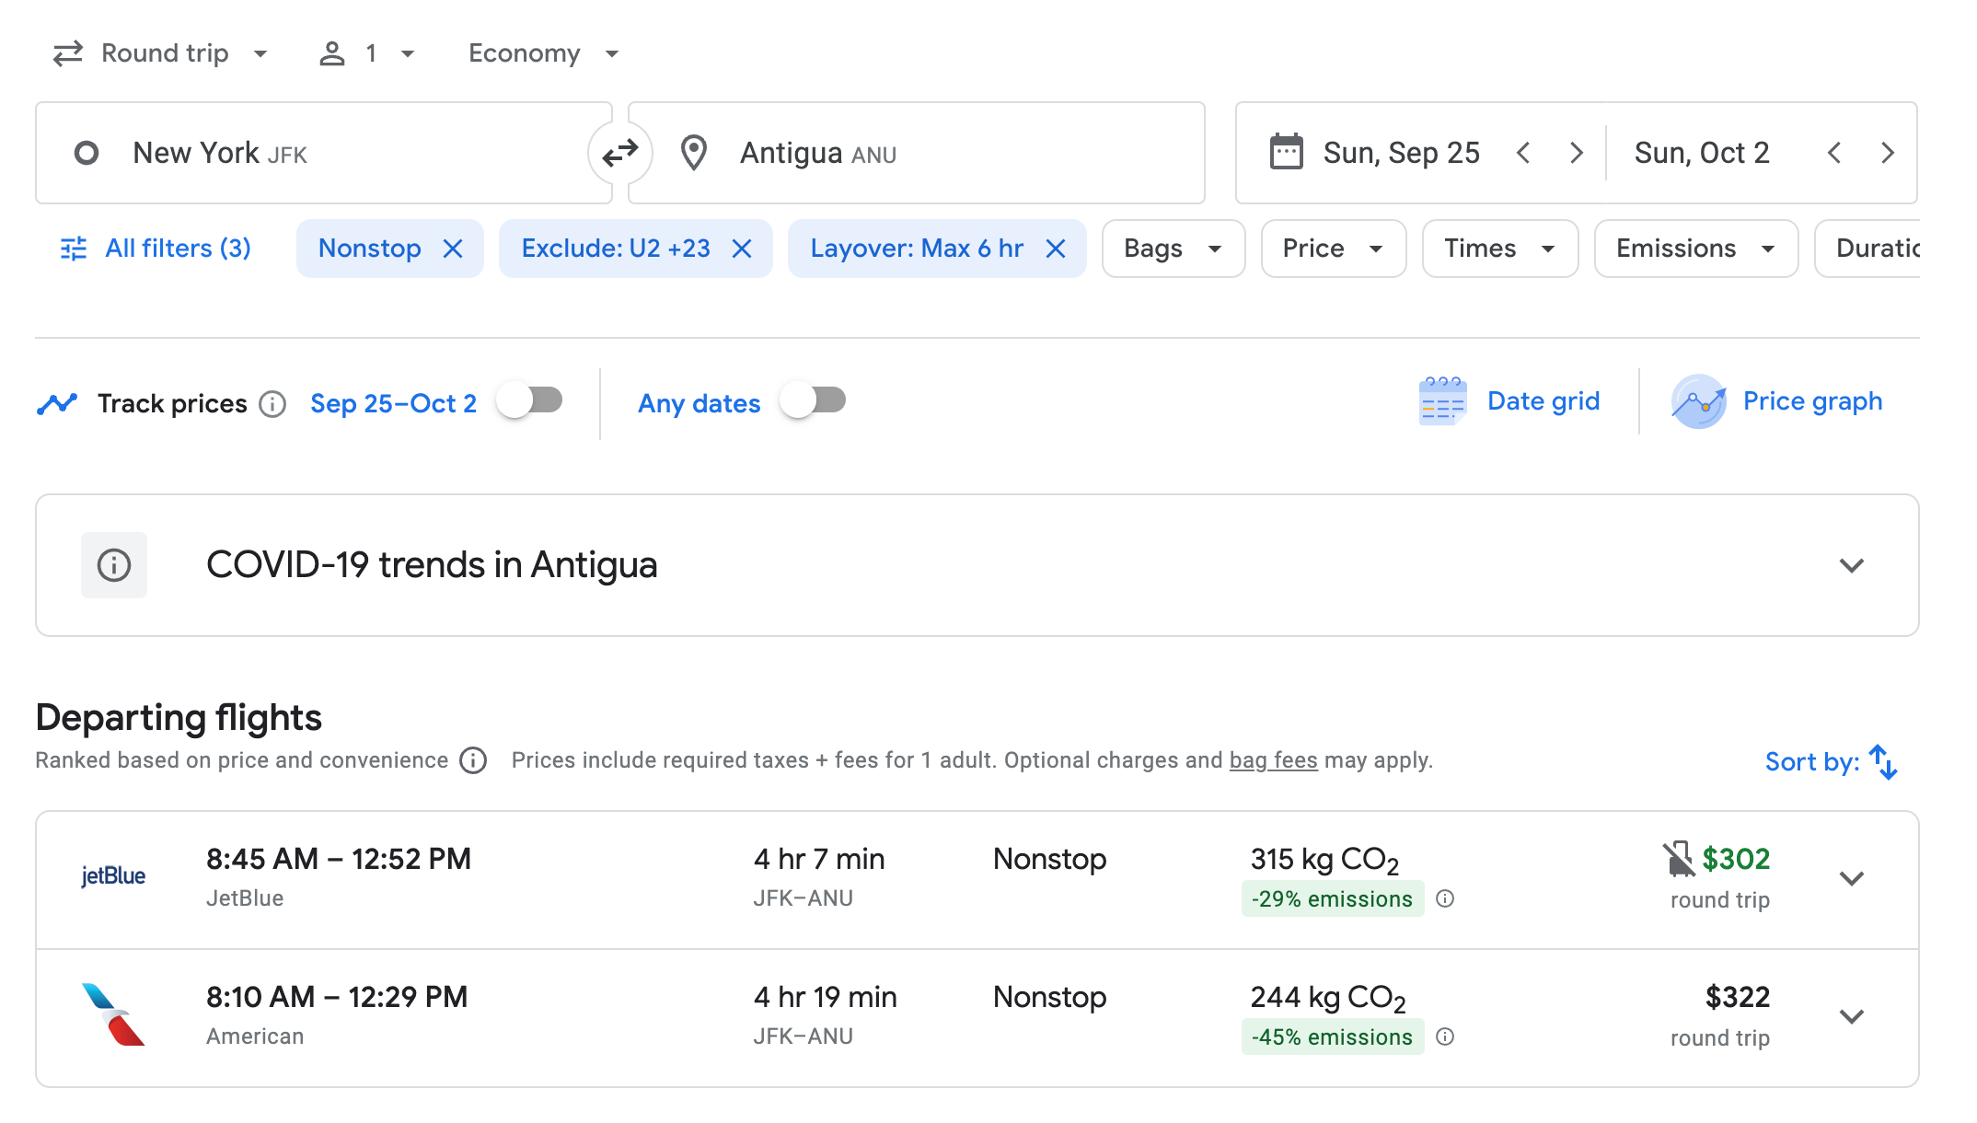Image resolution: width=1977 pixels, height=1123 pixels.
Task: Click the Track prices info icon
Action: tap(272, 404)
